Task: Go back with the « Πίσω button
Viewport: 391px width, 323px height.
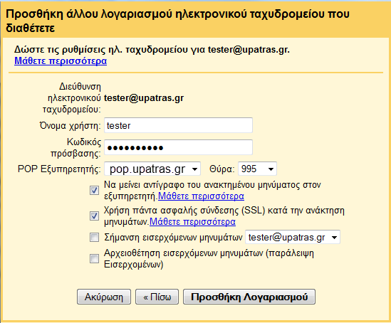Action: (x=157, y=297)
